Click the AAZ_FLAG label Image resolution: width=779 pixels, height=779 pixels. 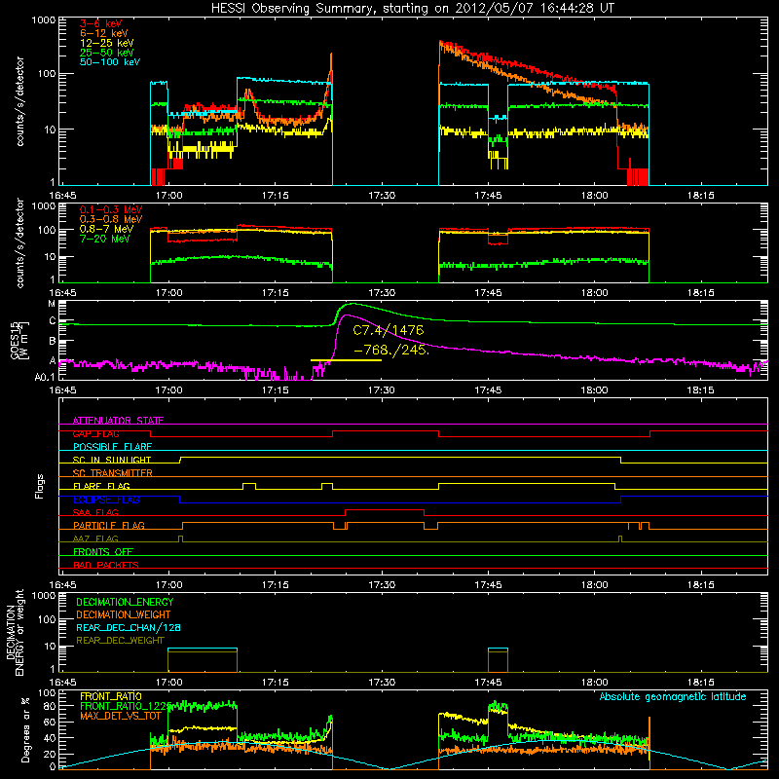95,538
